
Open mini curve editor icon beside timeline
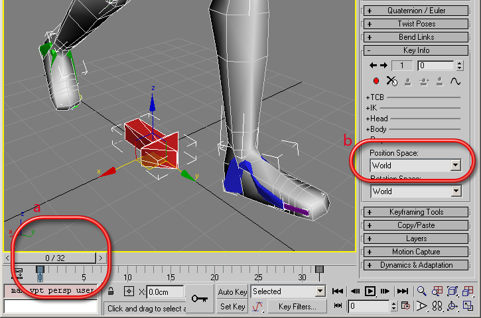coord(17,274)
